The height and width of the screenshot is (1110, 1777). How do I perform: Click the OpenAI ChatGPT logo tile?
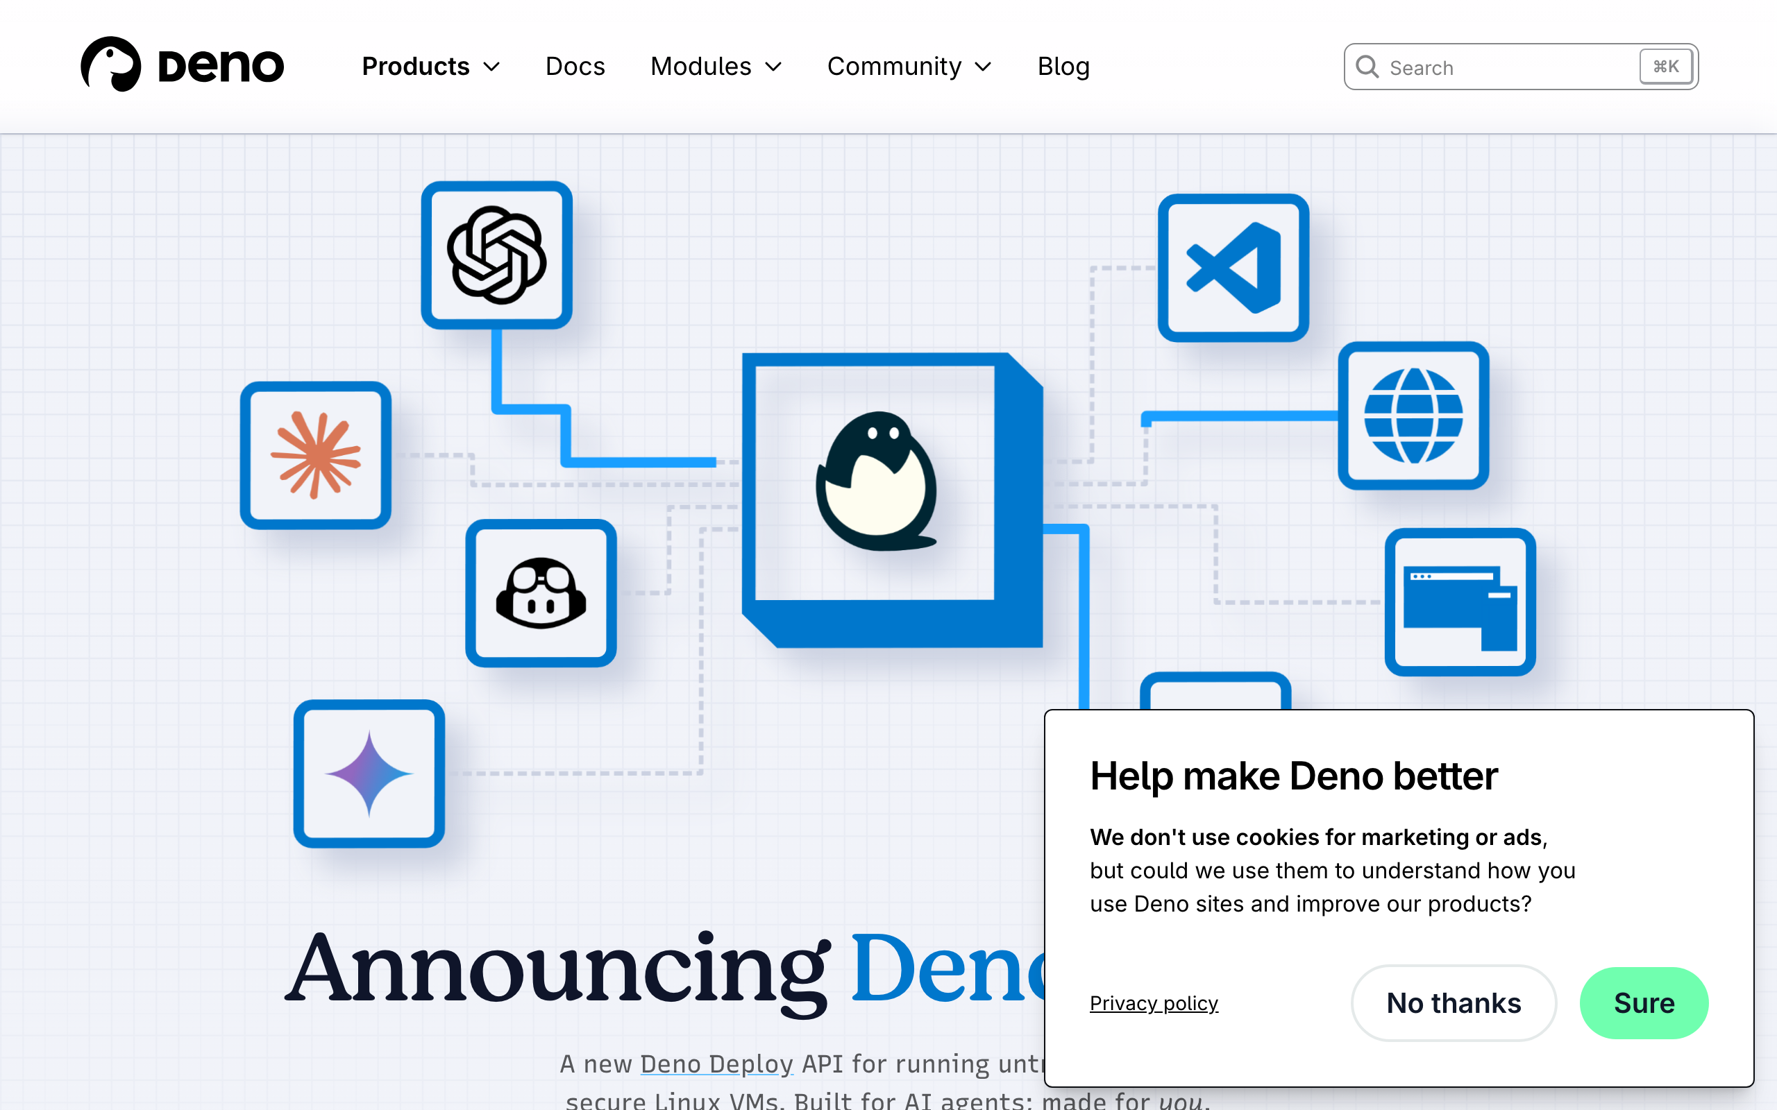pos(496,255)
